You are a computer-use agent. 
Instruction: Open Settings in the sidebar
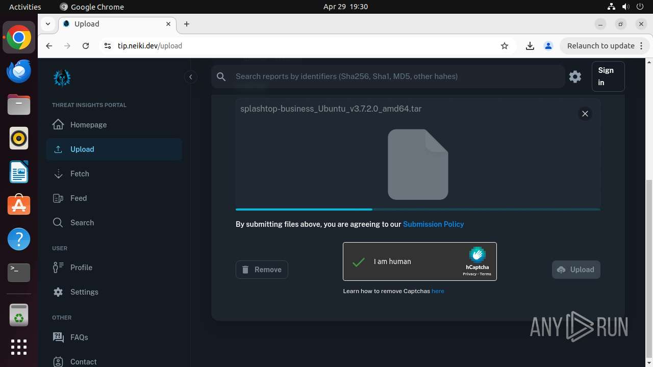pyautogui.click(x=114, y=292)
